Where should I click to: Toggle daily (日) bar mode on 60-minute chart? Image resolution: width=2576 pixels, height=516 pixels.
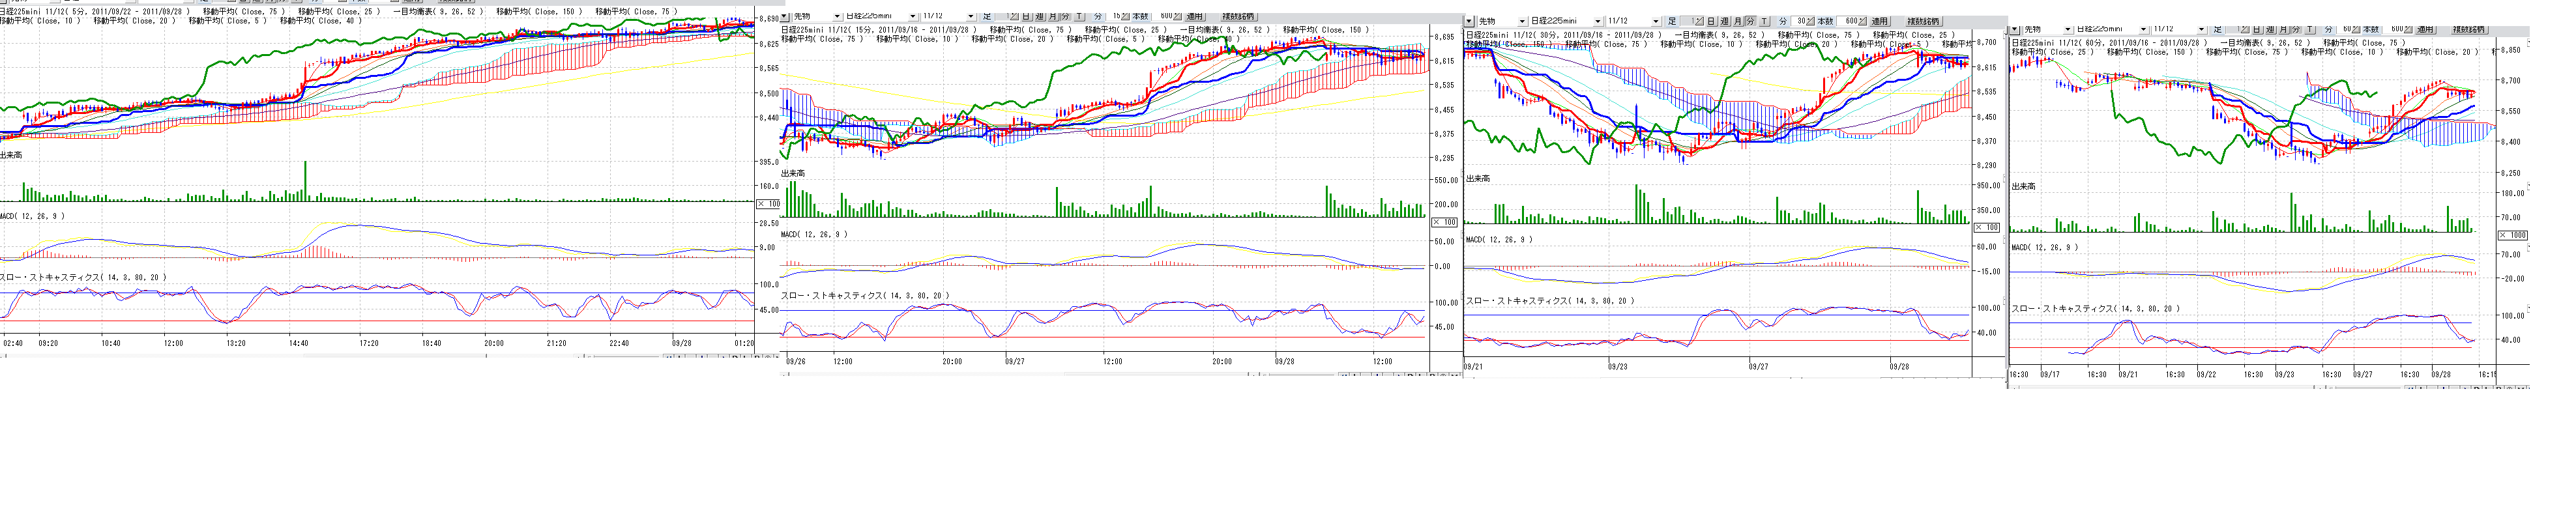point(2257,30)
